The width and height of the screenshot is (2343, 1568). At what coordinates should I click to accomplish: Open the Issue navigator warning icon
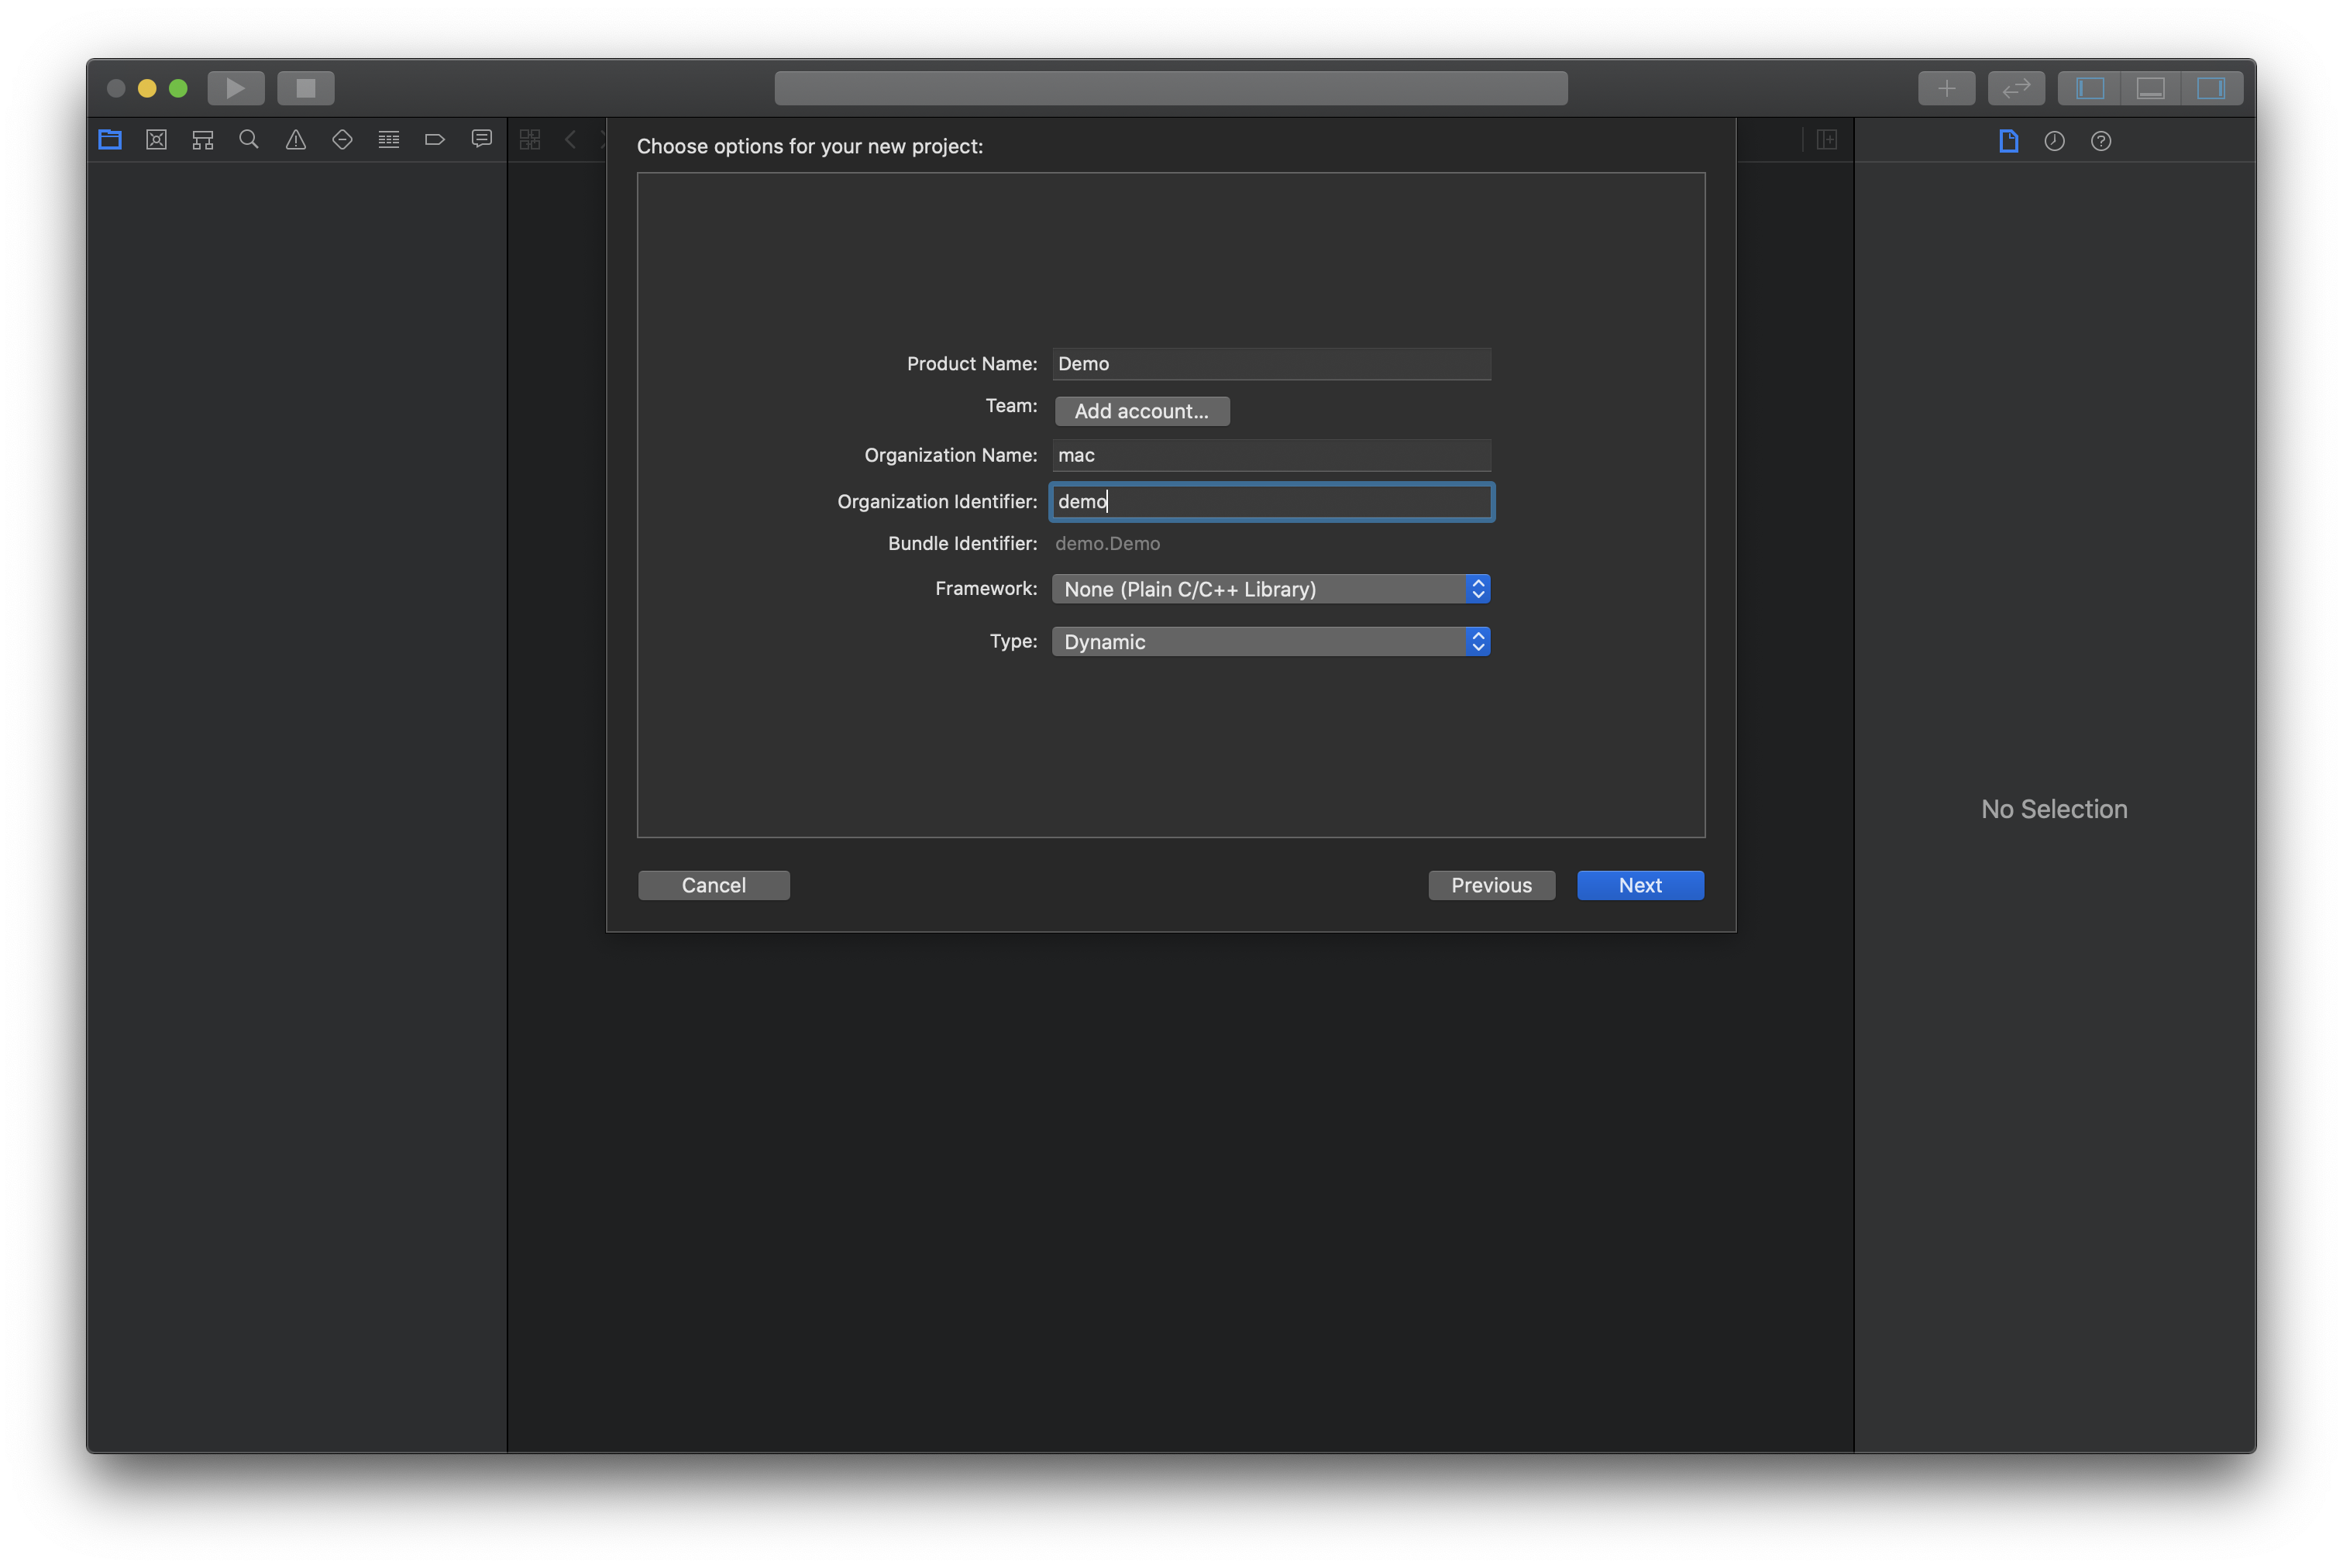coord(296,140)
